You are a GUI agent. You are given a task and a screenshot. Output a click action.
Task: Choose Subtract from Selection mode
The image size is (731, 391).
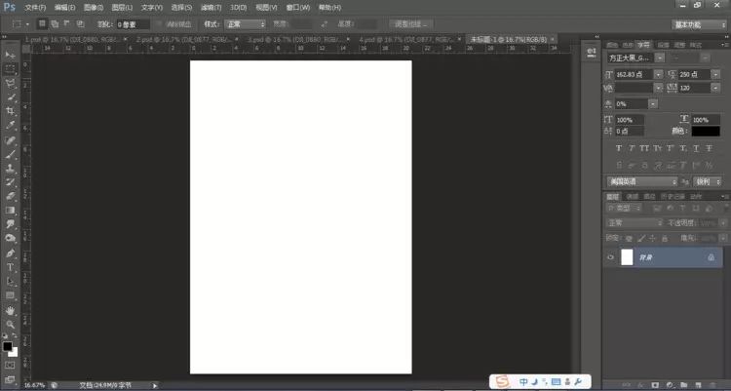tap(67, 23)
